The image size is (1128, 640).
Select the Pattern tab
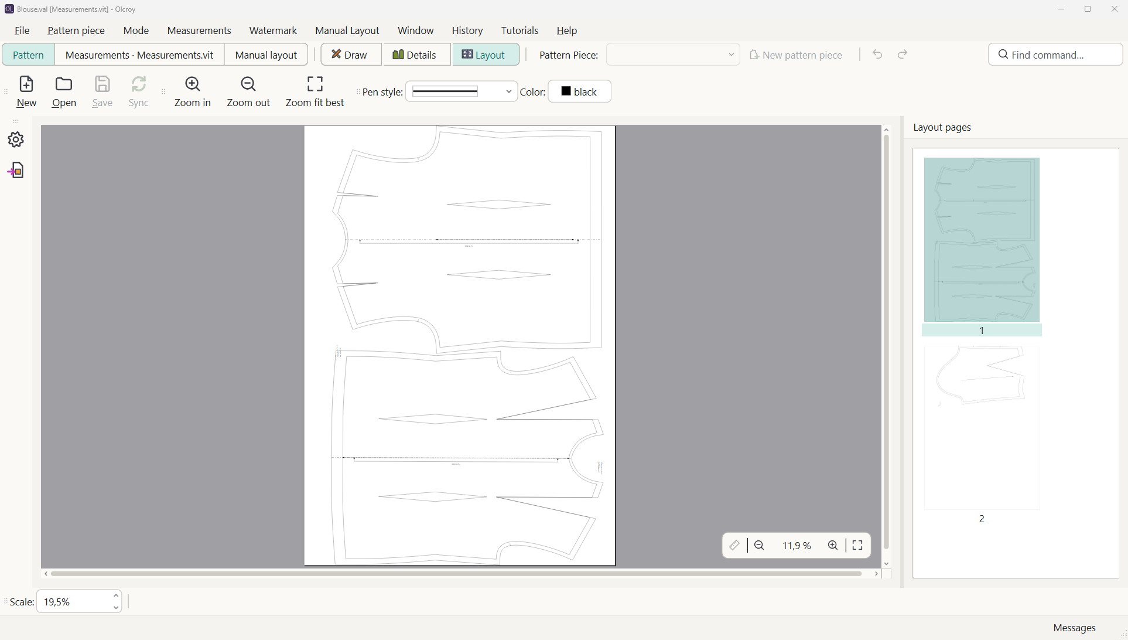28,55
